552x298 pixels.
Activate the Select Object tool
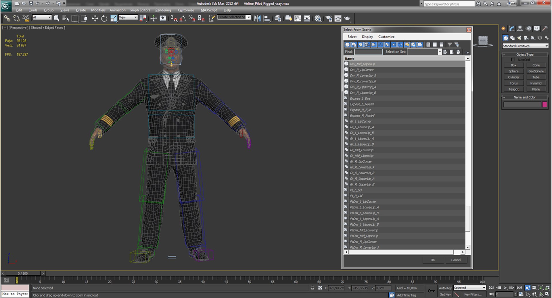tap(56, 18)
